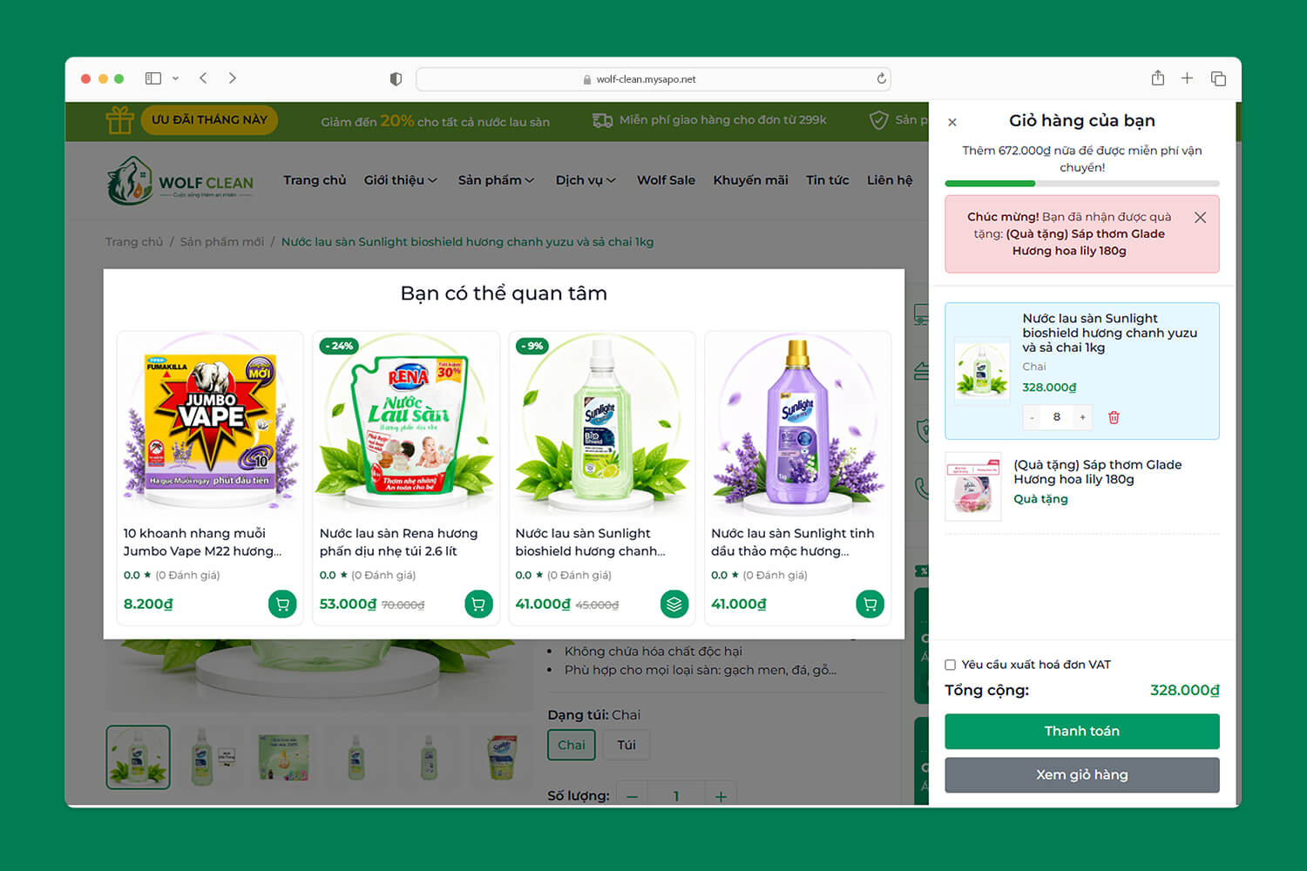This screenshot has height=871, width=1307.
Task: Follow the Sản phẩm mới breadcrumb link
Action: pyautogui.click(x=222, y=242)
